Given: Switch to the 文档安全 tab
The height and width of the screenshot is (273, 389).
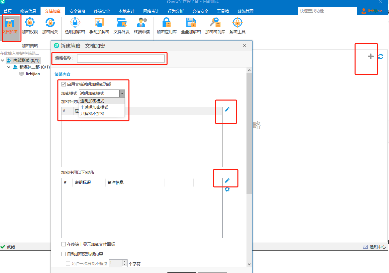Looking at the screenshot, I should (200, 11).
